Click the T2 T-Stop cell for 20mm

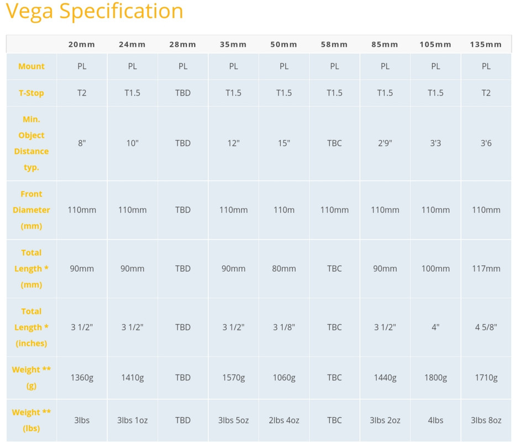point(82,93)
